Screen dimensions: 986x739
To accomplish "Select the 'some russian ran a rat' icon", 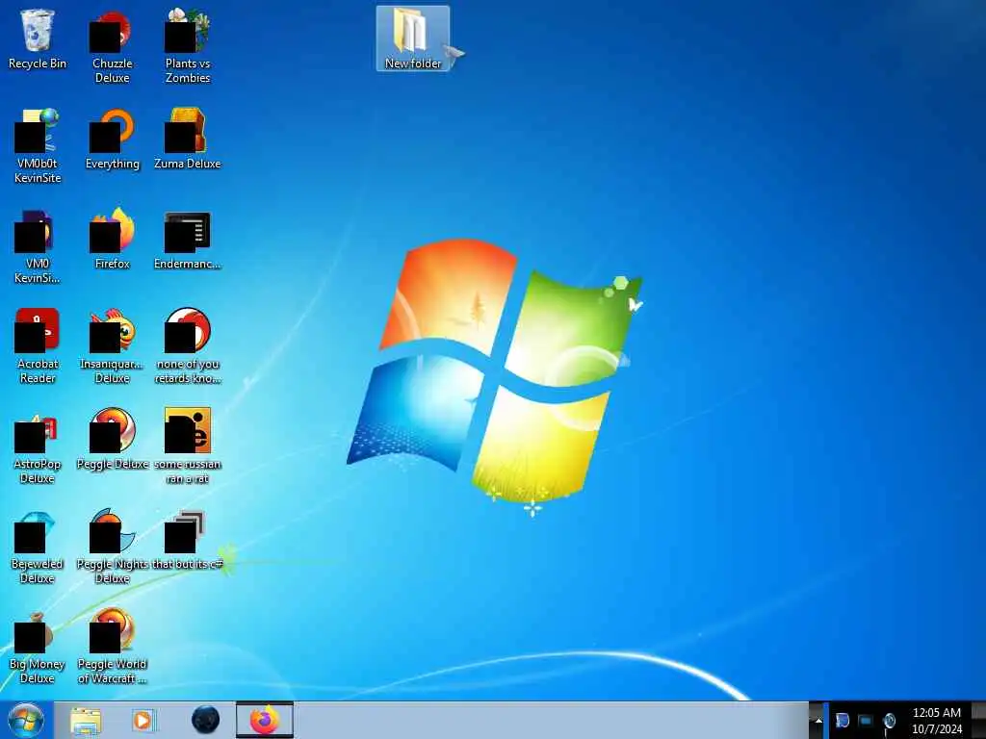I will 188,446.
